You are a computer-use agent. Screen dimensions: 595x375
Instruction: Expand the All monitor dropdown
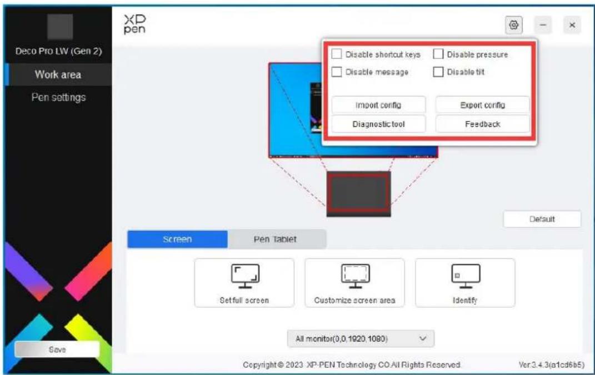(x=361, y=338)
